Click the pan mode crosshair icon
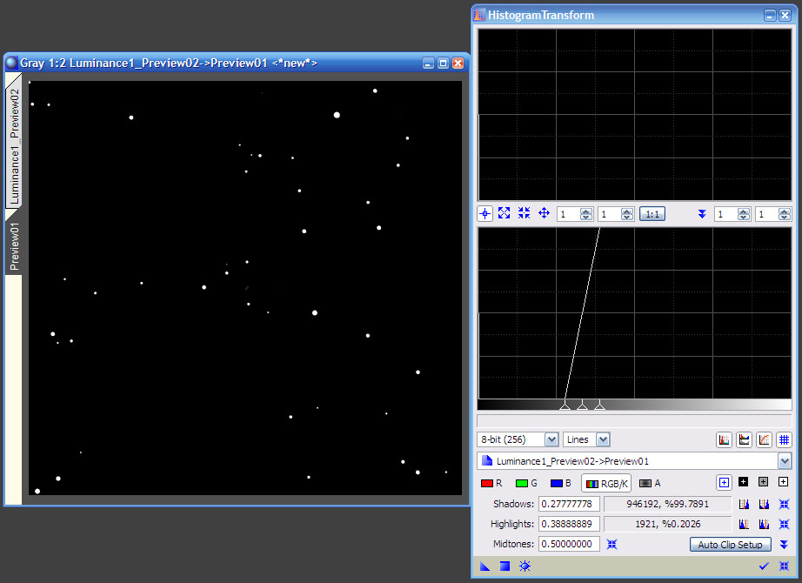The width and height of the screenshot is (802, 583). pyautogui.click(x=544, y=213)
